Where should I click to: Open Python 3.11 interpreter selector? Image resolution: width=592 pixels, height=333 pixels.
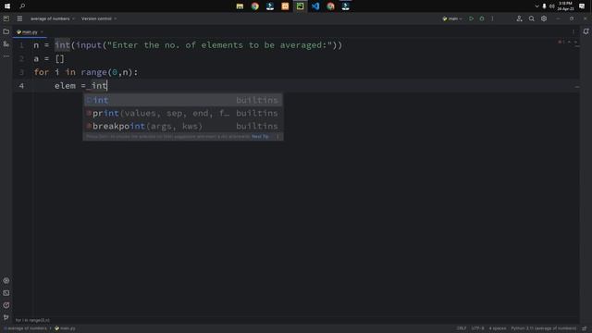click(x=544, y=328)
